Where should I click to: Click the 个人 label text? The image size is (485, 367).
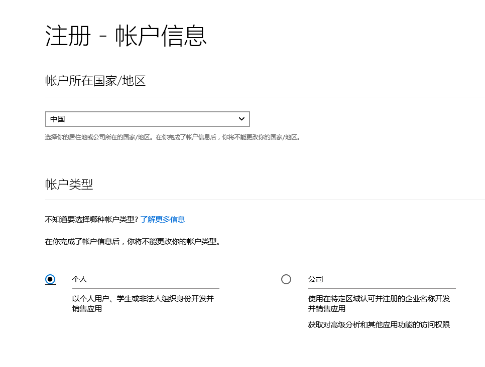[79, 279]
